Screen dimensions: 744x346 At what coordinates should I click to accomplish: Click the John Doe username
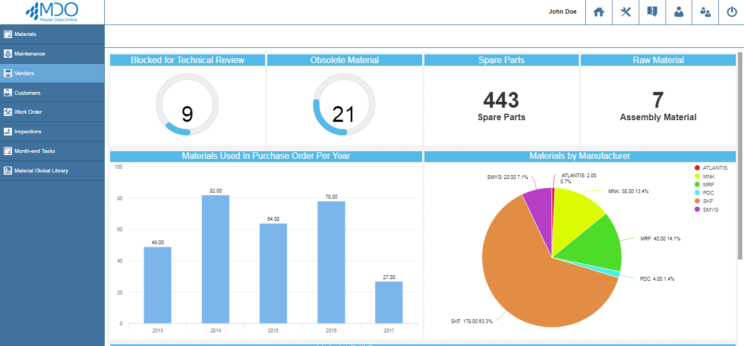point(562,11)
